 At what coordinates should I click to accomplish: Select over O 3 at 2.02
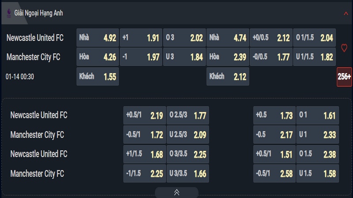click(184, 37)
